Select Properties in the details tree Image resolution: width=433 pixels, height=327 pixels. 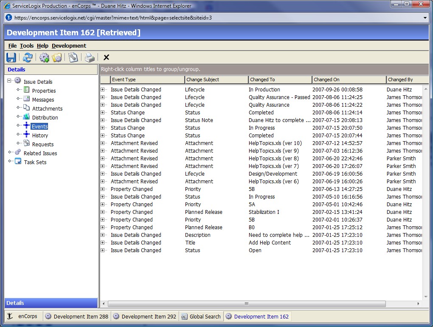pyautogui.click(x=44, y=91)
